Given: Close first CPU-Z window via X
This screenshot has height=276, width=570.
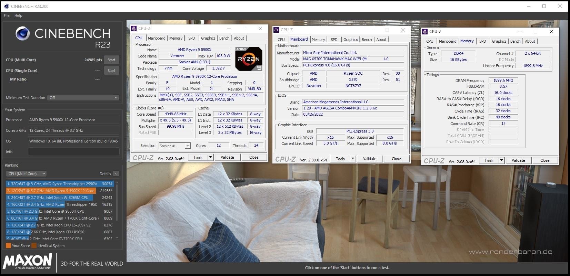Looking at the screenshot, I should tap(260, 29).
